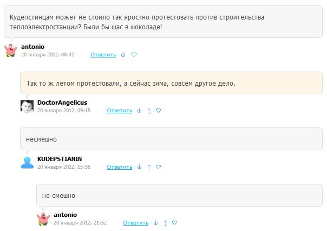Click the anchor icon on antonio's 21:52 comment
The width and height of the screenshot is (327, 231).
(x=155, y=223)
